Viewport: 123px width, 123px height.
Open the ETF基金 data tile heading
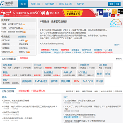pyautogui.click(x=103, y=65)
